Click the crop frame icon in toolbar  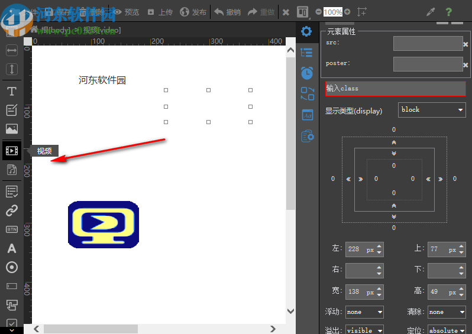pos(361,12)
